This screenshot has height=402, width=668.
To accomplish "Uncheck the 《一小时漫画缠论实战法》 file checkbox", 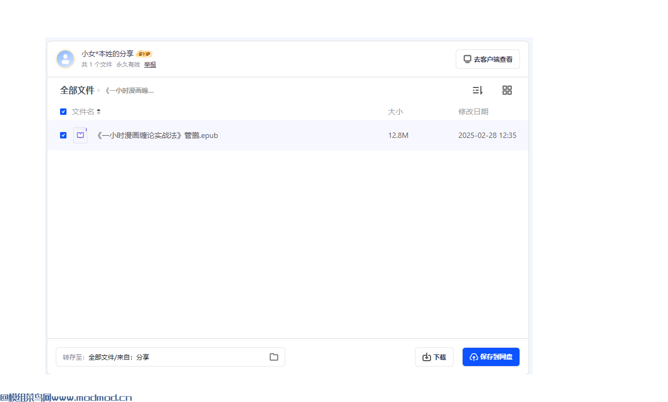I will 63,135.
